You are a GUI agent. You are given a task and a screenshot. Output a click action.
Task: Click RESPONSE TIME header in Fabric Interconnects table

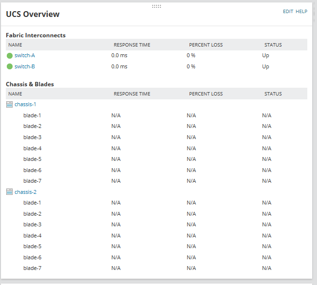coord(132,45)
